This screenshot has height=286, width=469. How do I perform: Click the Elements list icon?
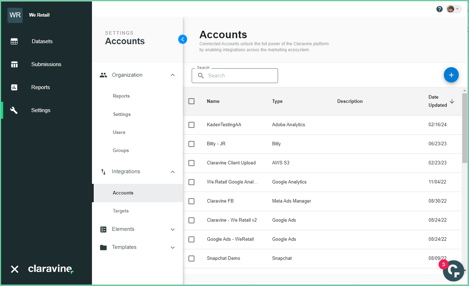tap(103, 229)
